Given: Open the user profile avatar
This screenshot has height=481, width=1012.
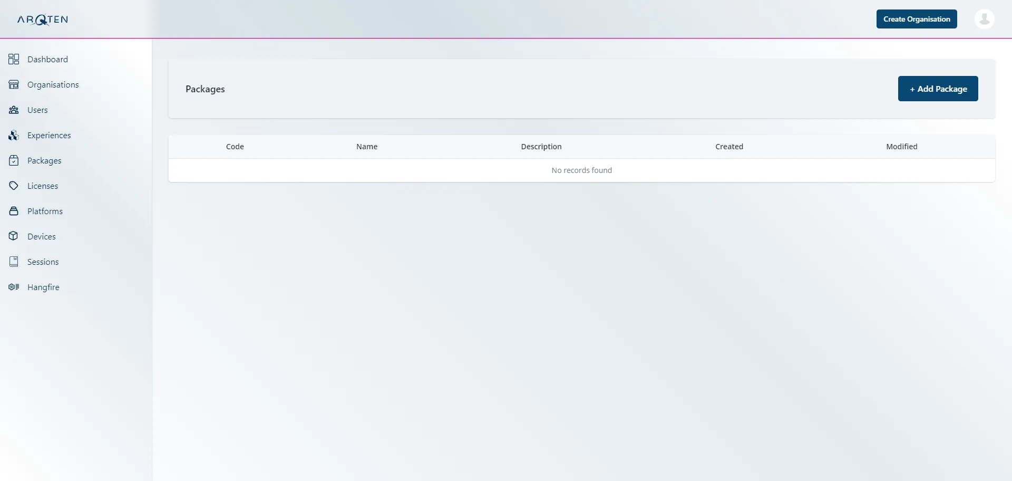Looking at the screenshot, I should [x=984, y=19].
